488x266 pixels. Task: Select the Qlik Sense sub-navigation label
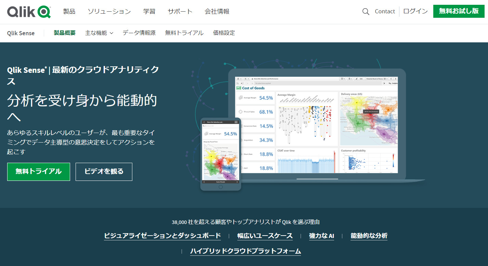(x=21, y=33)
